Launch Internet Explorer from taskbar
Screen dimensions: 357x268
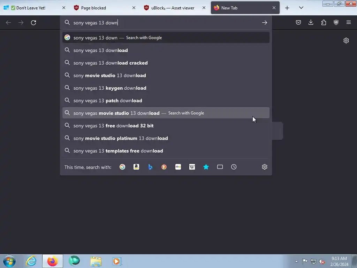(x=31, y=261)
